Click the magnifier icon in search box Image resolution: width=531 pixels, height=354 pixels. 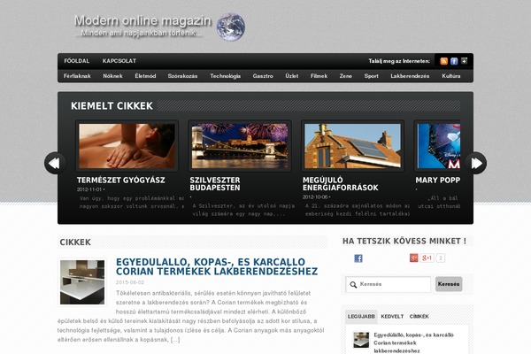click(353, 285)
